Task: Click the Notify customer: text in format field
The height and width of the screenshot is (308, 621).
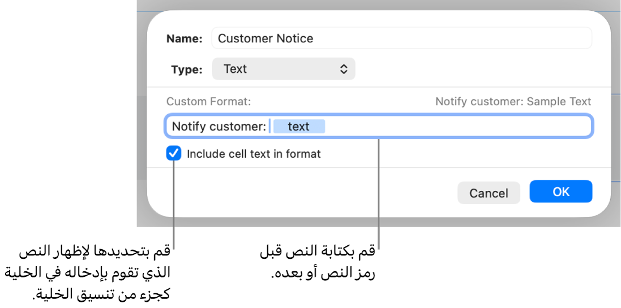Action: pos(219,127)
